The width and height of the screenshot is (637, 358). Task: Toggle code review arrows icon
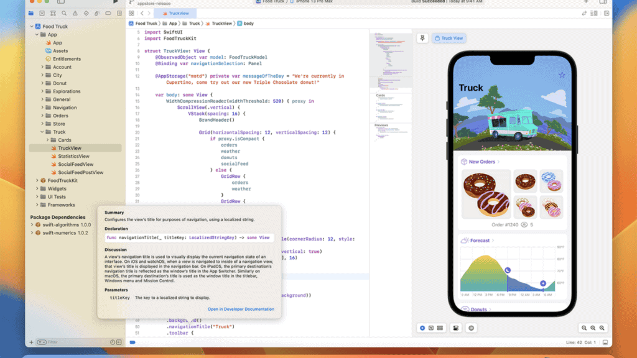pyautogui.click(x=584, y=14)
